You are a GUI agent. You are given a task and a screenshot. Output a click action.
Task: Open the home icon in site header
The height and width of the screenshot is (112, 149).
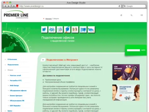[121, 15]
